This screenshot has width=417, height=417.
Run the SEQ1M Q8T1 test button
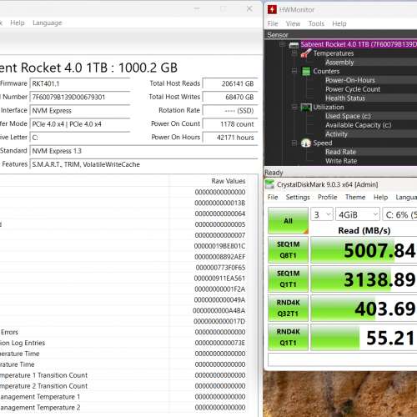point(288,249)
